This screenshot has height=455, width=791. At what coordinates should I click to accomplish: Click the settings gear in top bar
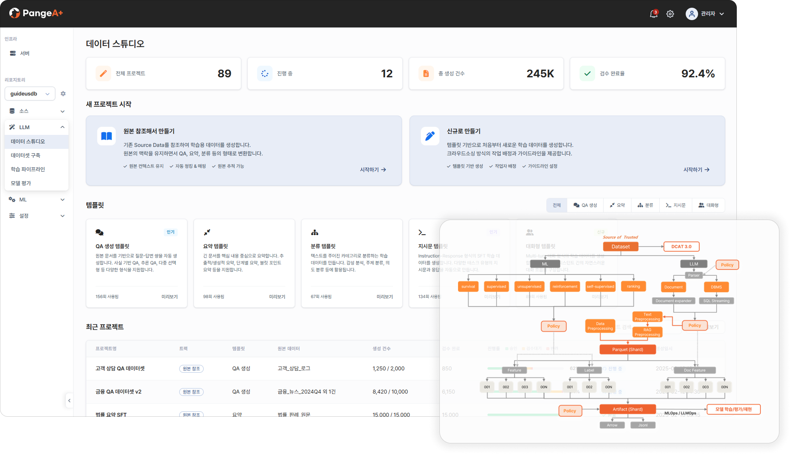coord(670,14)
